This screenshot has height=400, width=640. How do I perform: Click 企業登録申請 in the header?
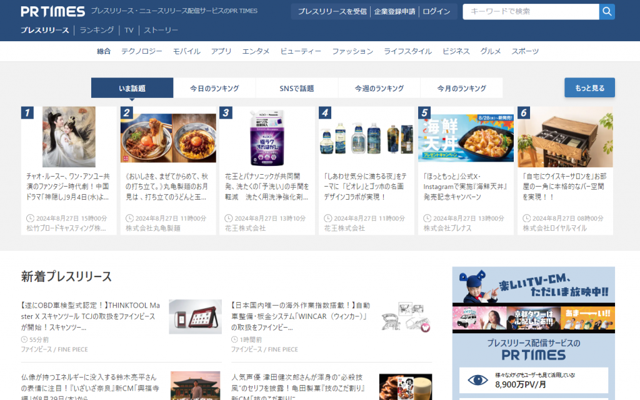click(x=394, y=12)
